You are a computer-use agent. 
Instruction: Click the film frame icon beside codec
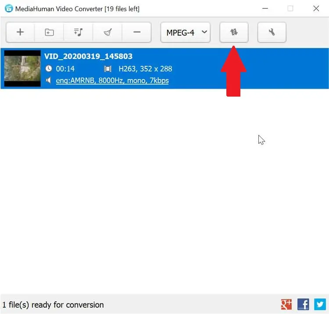(x=108, y=69)
